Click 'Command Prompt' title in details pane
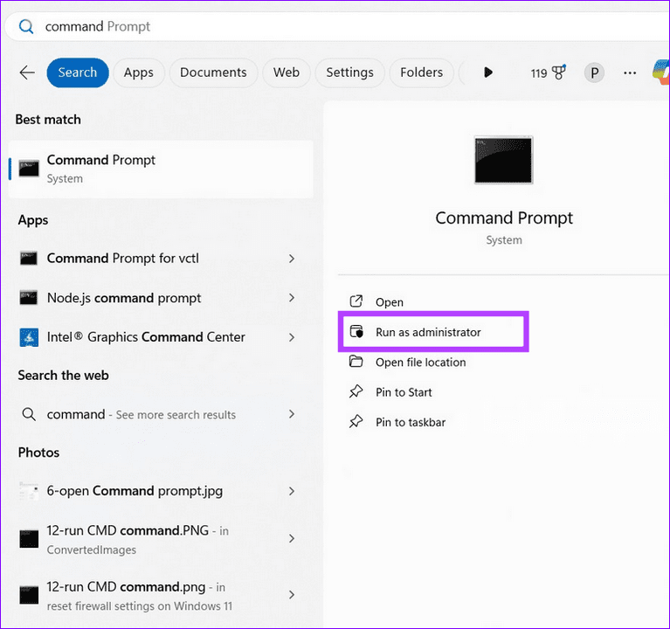The height and width of the screenshot is (629, 670). pos(504,218)
